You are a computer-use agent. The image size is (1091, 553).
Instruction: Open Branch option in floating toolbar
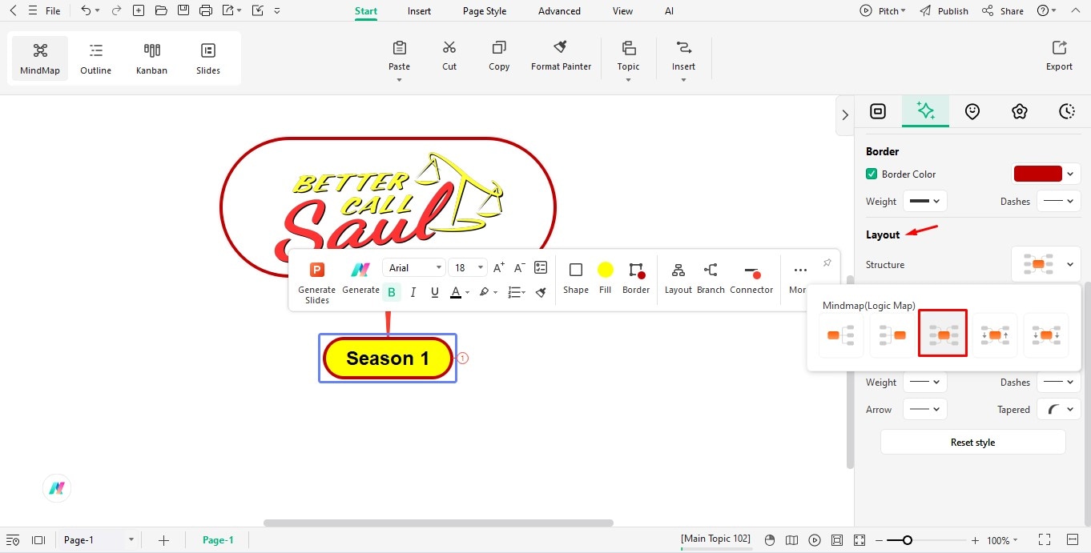(711, 278)
